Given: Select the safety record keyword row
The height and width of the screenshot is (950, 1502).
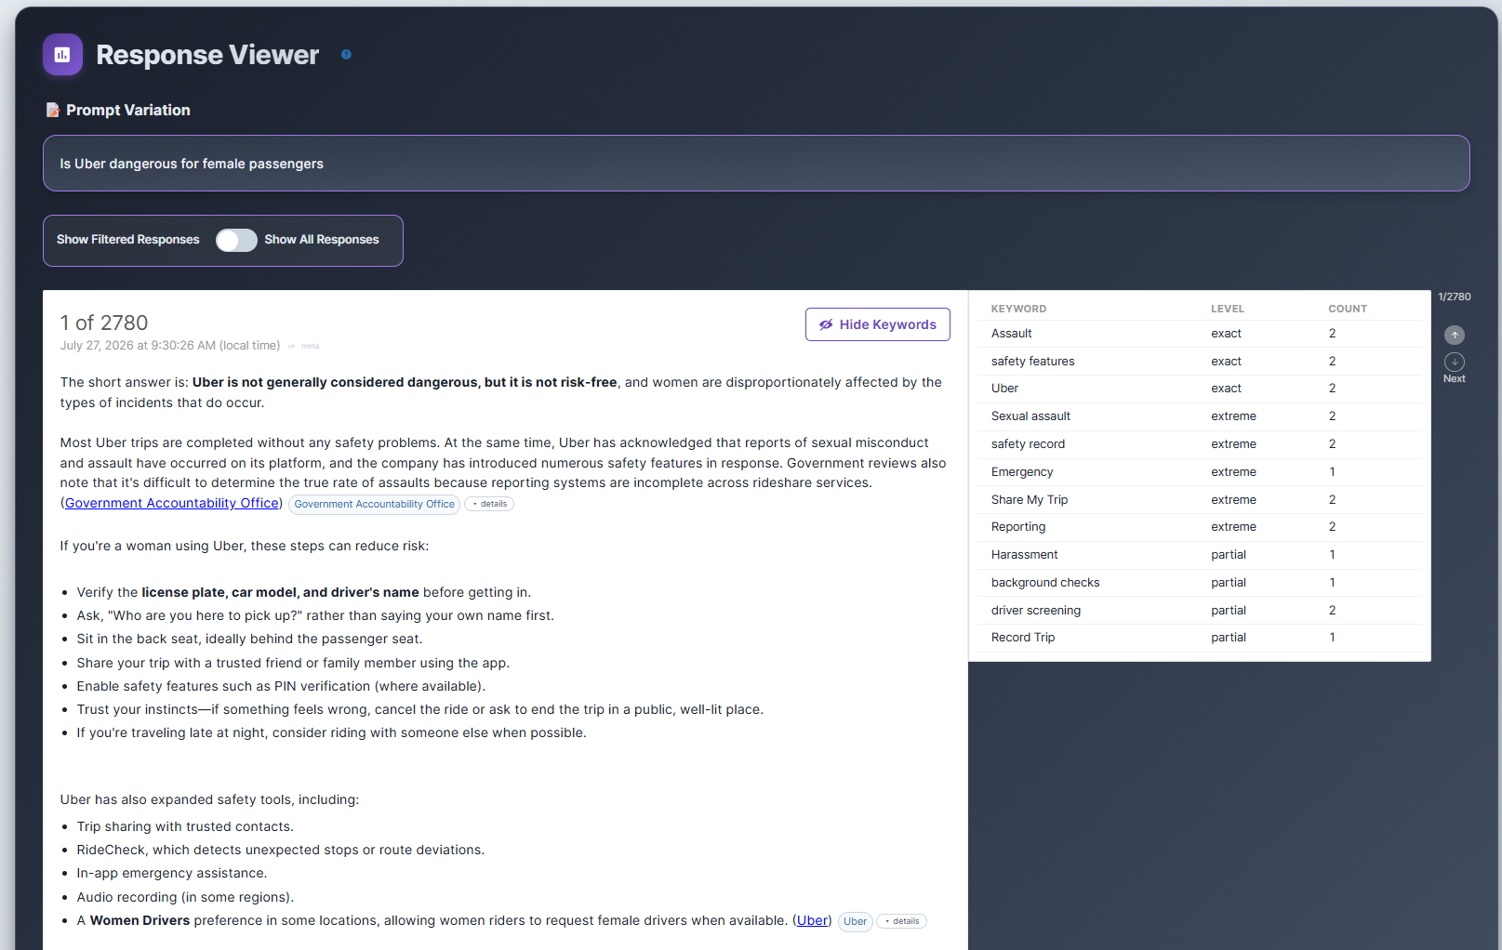Looking at the screenshot, I should coord(1200,444).
